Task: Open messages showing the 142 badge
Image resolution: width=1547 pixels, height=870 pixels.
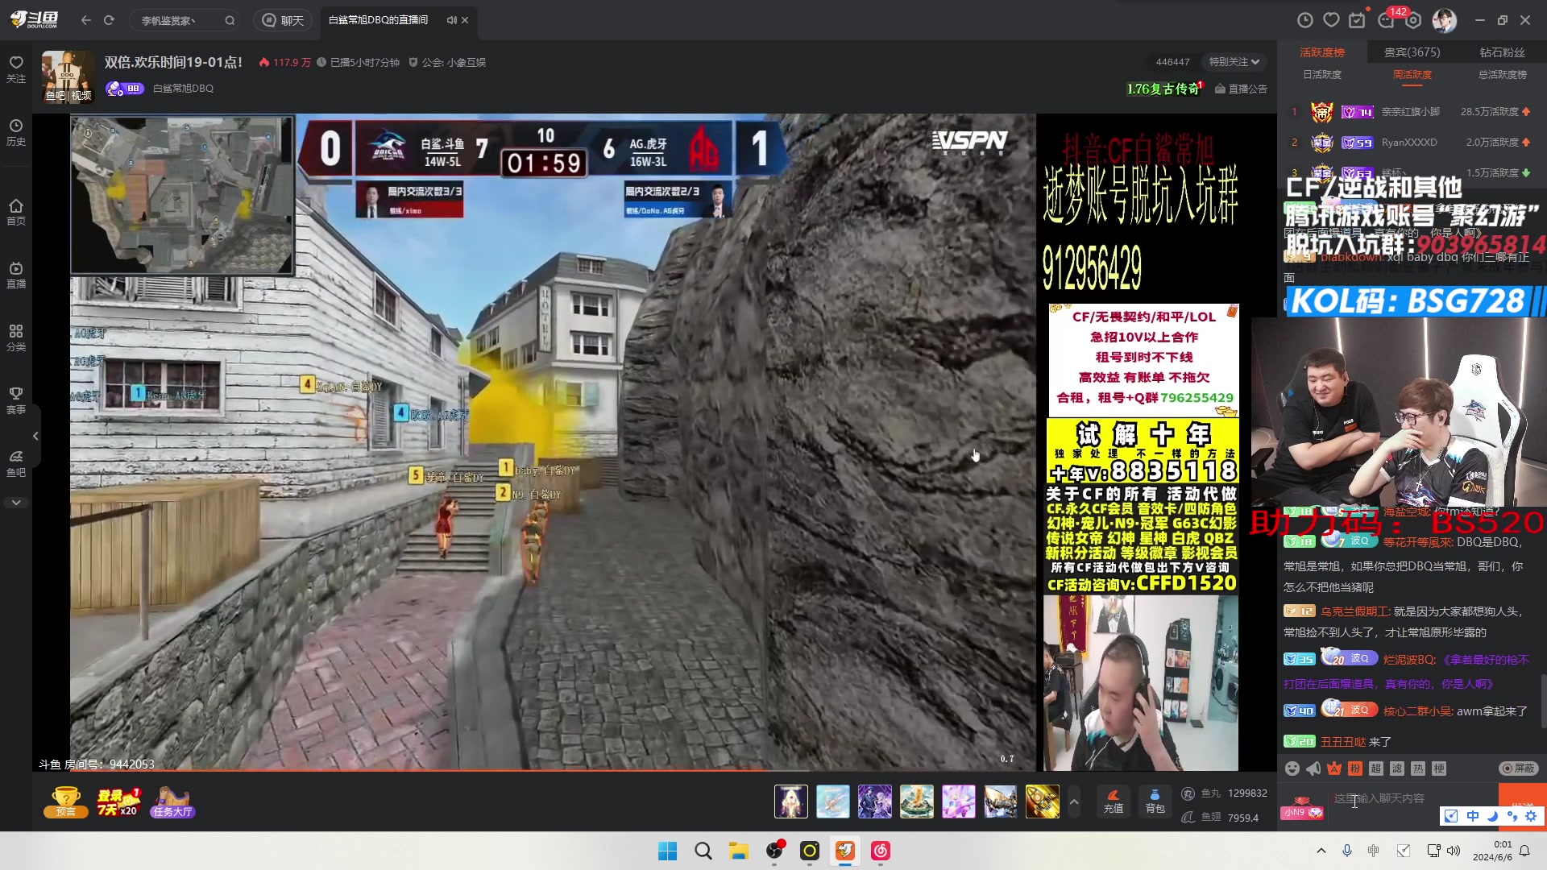Action: 1387,20
